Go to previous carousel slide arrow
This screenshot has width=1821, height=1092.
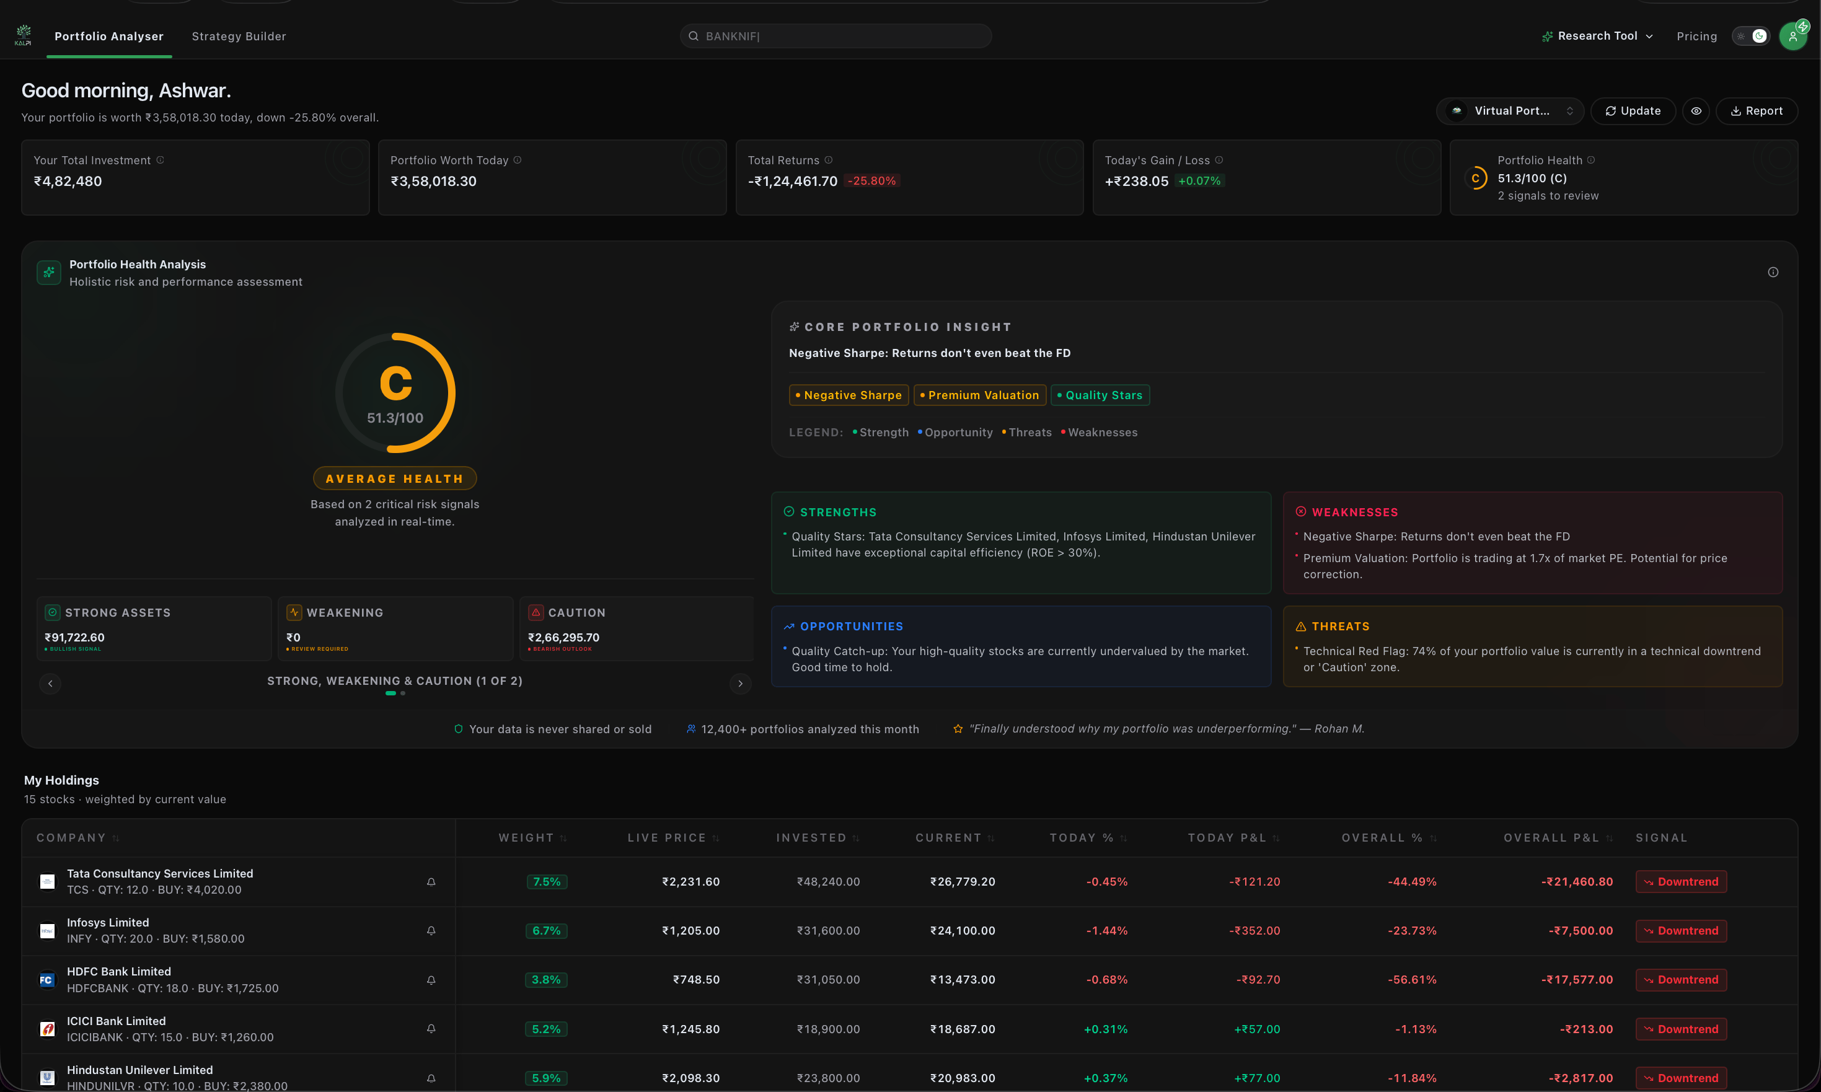(x=50, y=684)
